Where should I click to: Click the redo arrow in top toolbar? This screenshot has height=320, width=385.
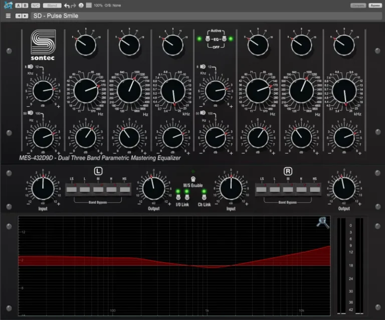[74, 6]
